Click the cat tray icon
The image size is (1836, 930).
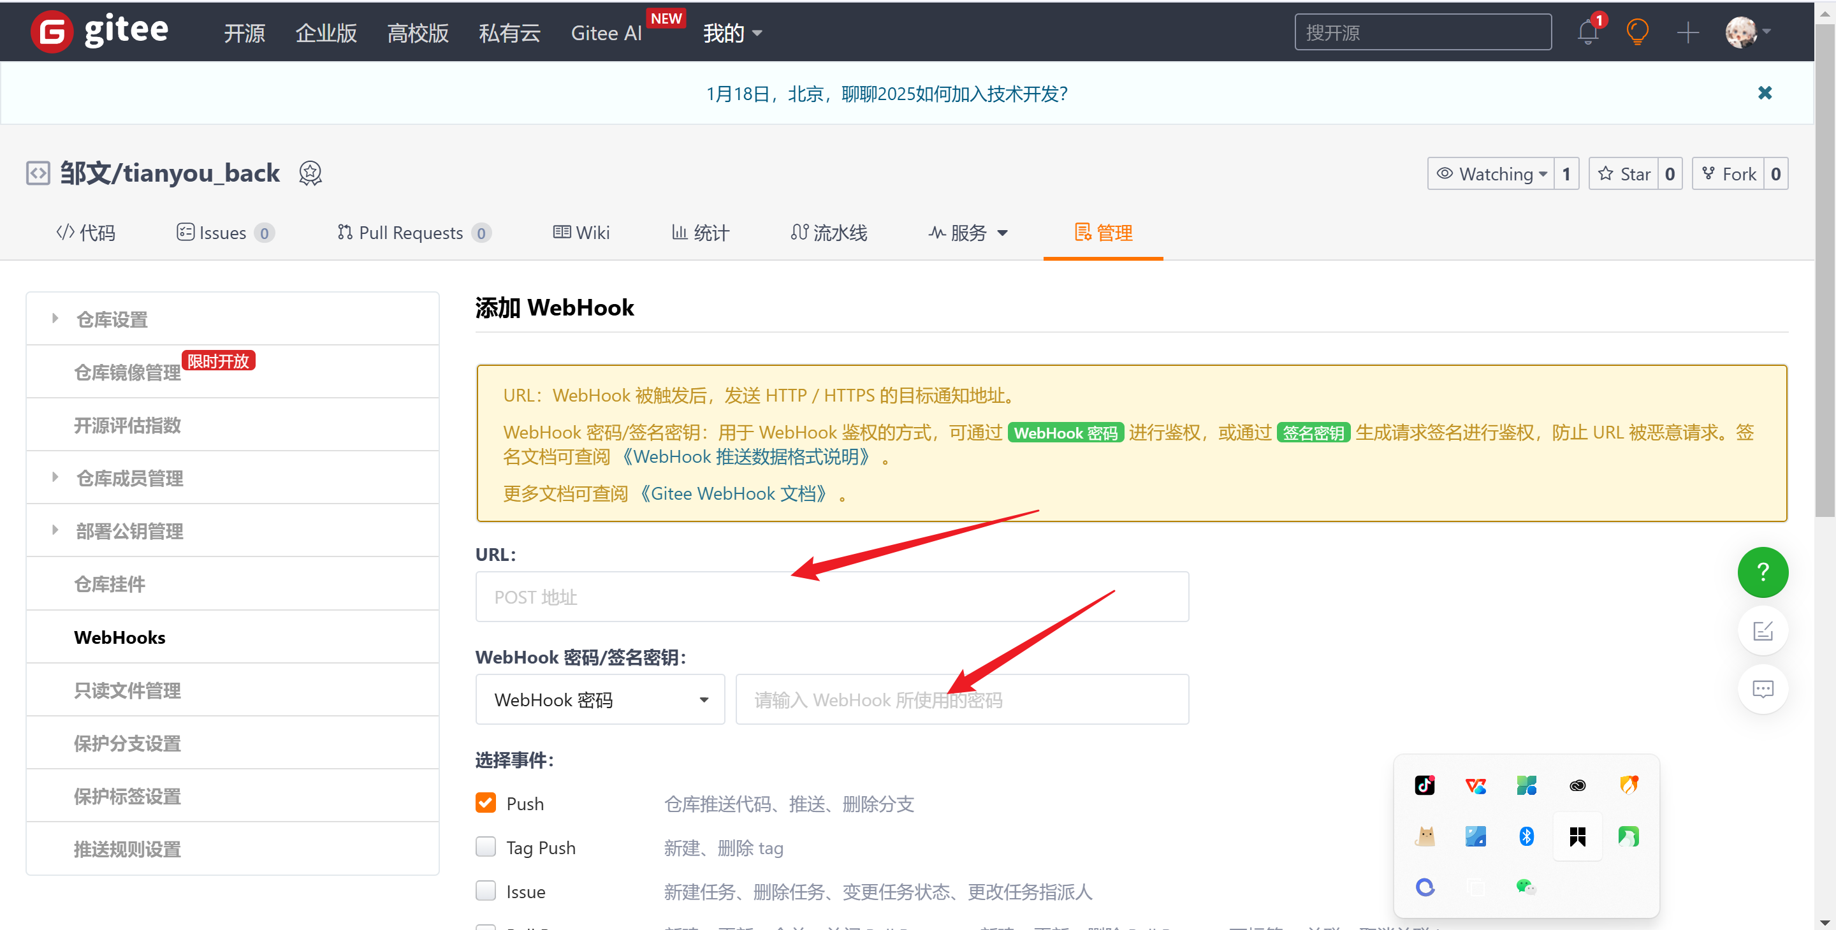click(1425, 836)
